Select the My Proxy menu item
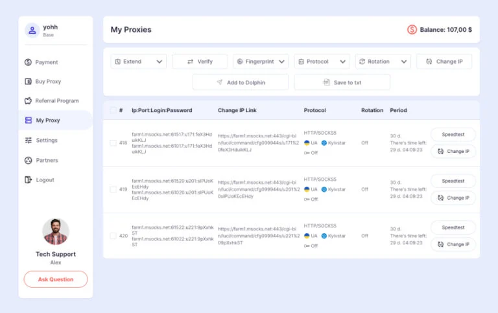The image size is (498, 313). tap(56, 121)
